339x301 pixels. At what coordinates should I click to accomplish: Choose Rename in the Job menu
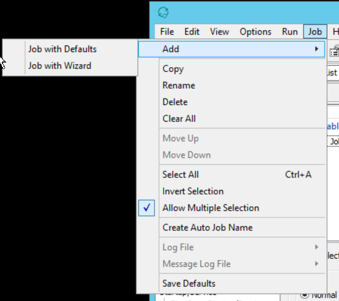(x=179, y=86)
